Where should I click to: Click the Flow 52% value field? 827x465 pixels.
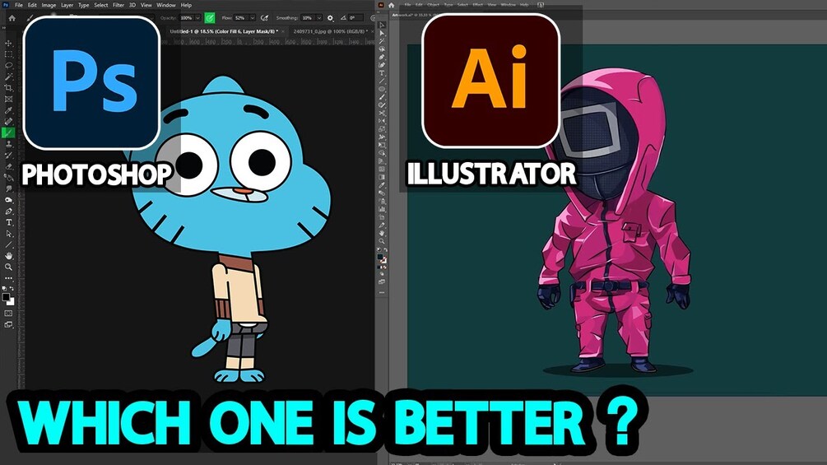coord(240,18)
